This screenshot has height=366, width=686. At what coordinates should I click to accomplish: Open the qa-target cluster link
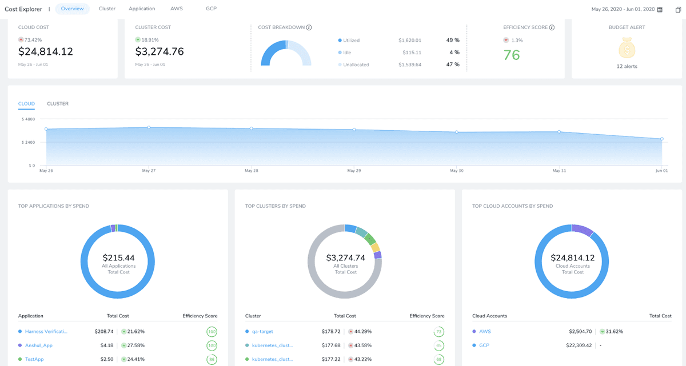(264, 331)
